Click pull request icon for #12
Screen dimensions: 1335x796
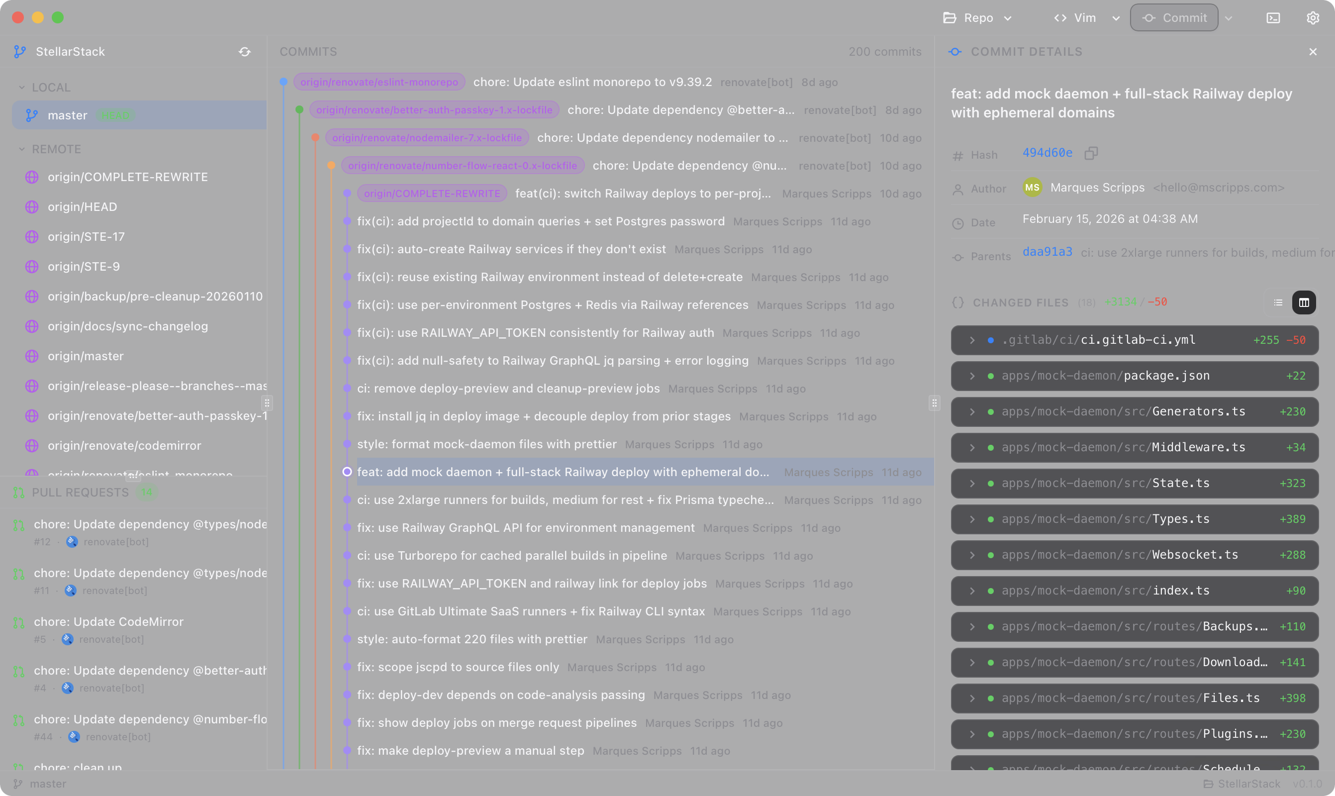pos(19,525)
